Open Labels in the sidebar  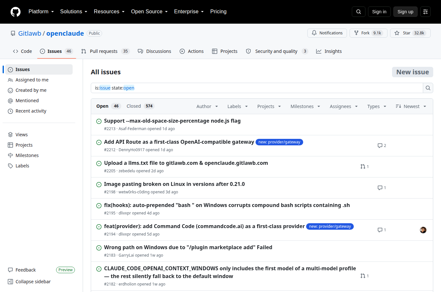pyautogui.click(x=39, y=166)
